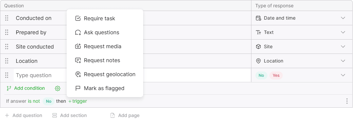
Task: Click the drag handle beside Type question
Action: [7, 75]
